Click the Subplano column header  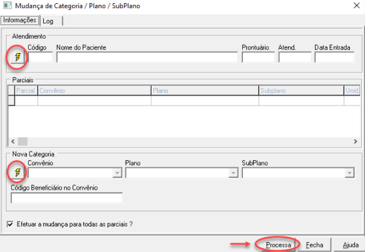point(301,90)
